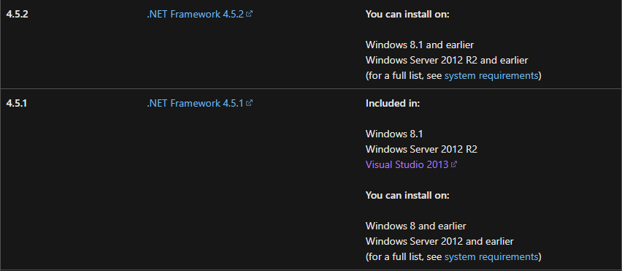
Task: Click 'Windows Server 2012 R2' under Included in
Action: pos(421,149)
